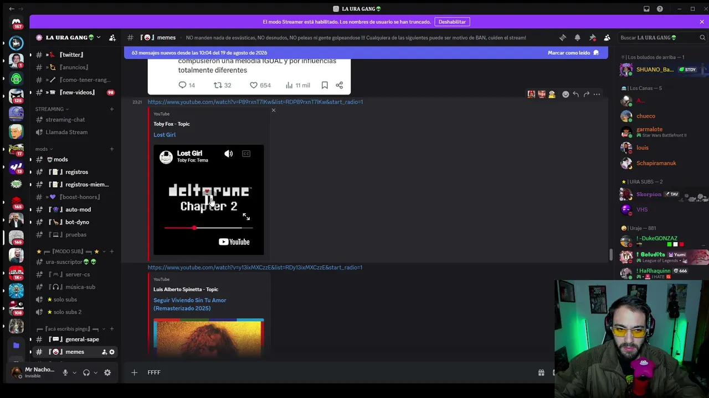Toggle member list visibility

pyautogui.click(x=607, y=38)
